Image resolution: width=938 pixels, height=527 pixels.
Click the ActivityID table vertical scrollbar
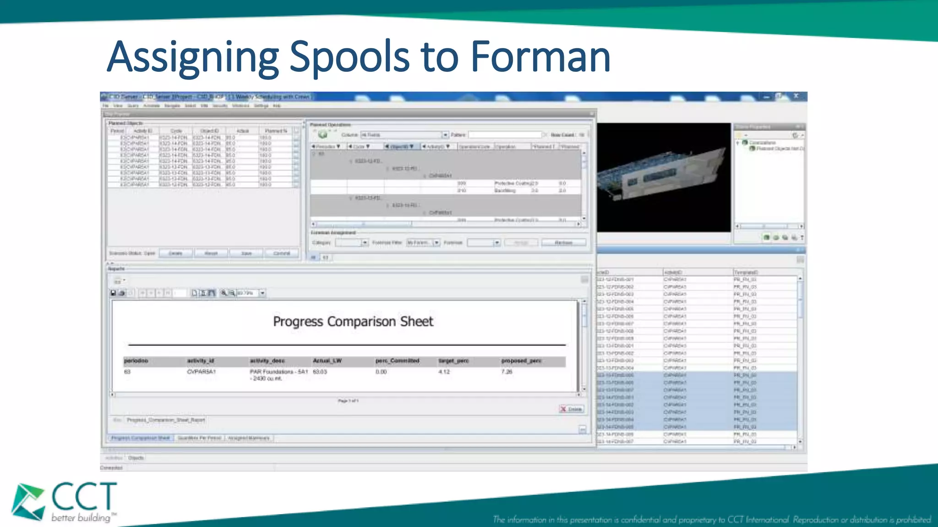click(801, 360)
